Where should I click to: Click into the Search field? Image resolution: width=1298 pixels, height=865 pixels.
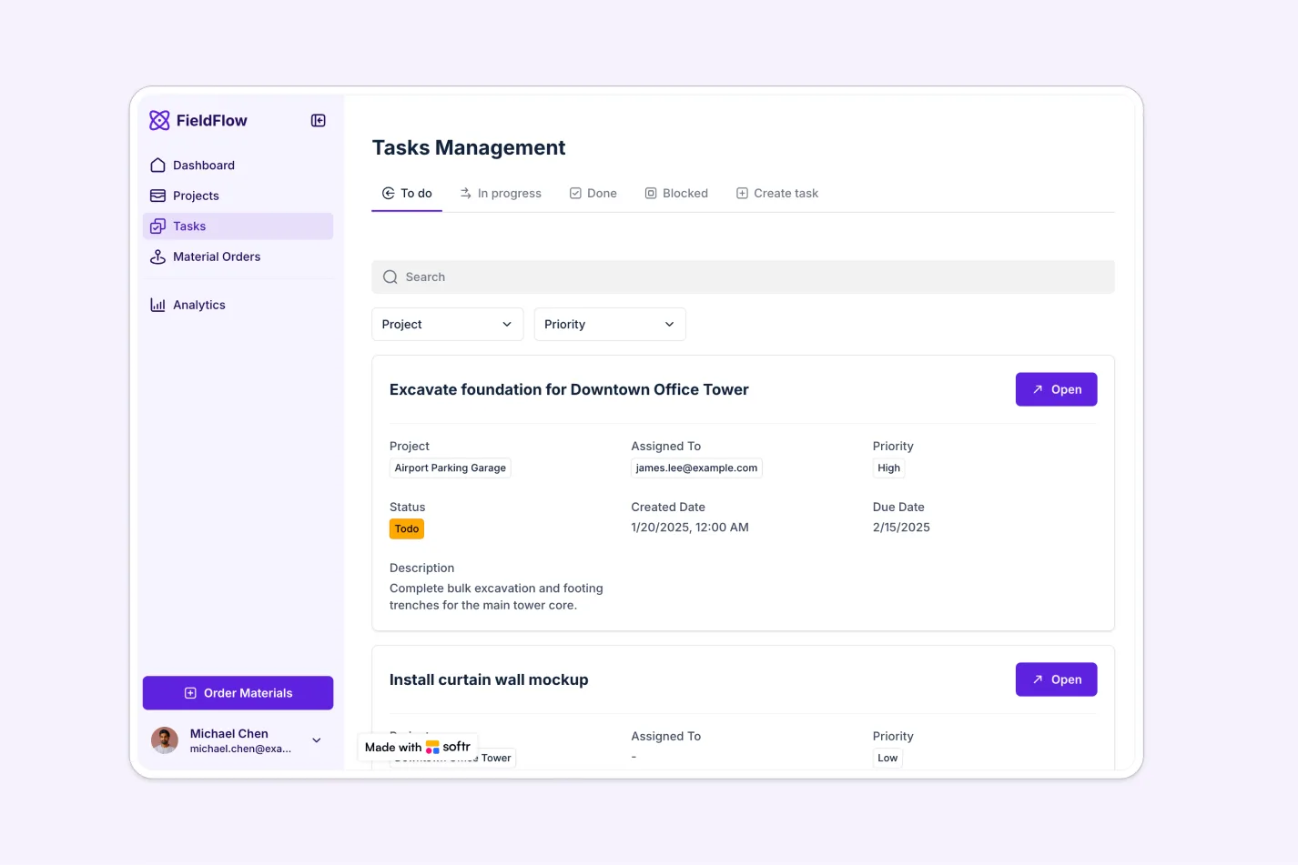point(743,277)
